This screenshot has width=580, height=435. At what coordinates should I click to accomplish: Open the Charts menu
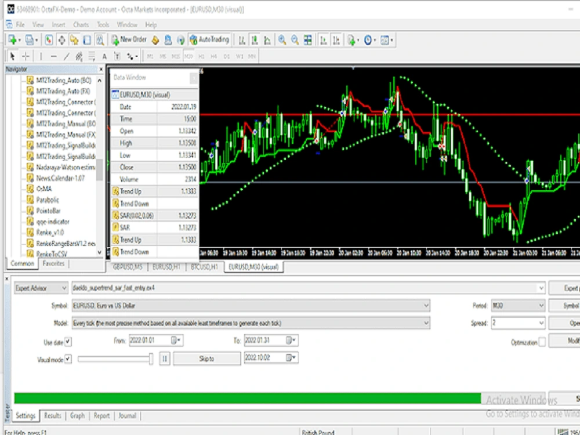click(x=81, y=24)
